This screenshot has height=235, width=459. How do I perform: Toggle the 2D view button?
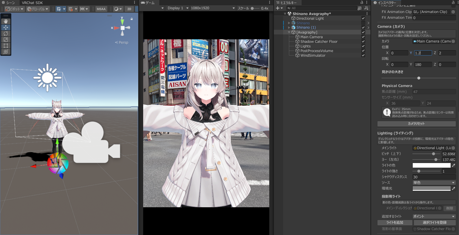(129, 9)
